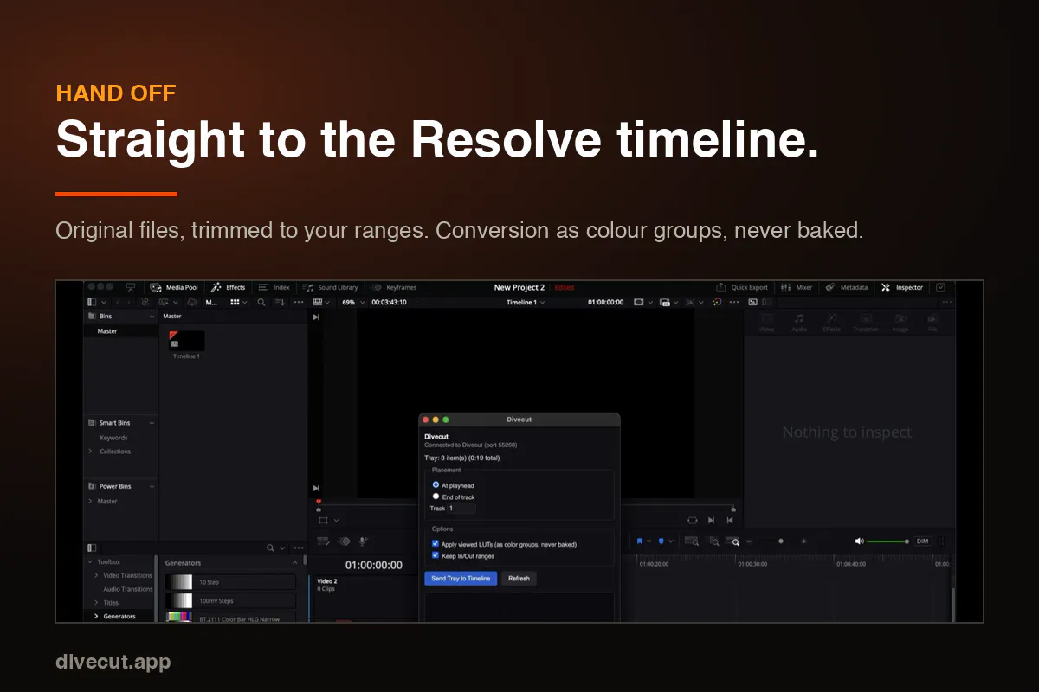
Task: Click the media pool search magnifier icon
Action: (261, 302)
